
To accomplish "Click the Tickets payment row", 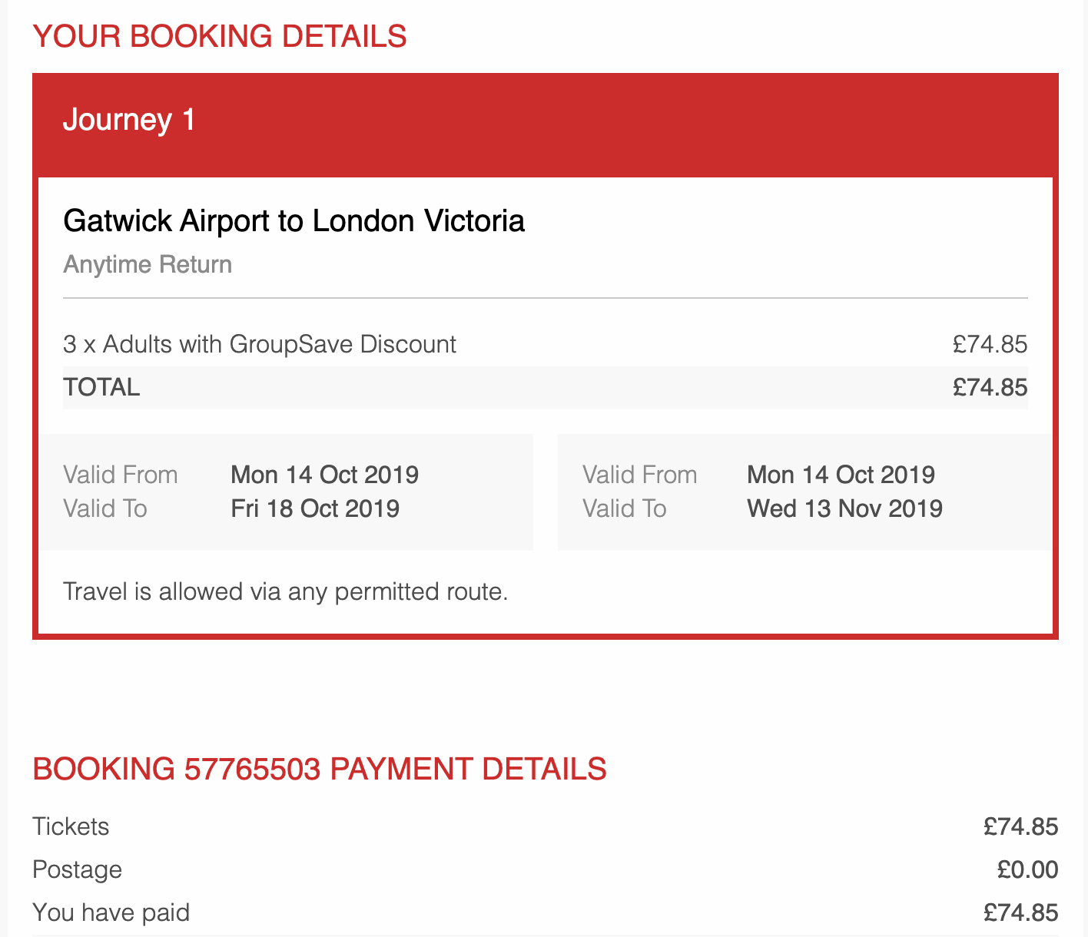I will tap(71, 826).
